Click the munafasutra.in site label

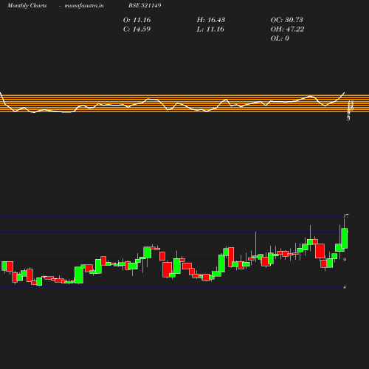84,5
